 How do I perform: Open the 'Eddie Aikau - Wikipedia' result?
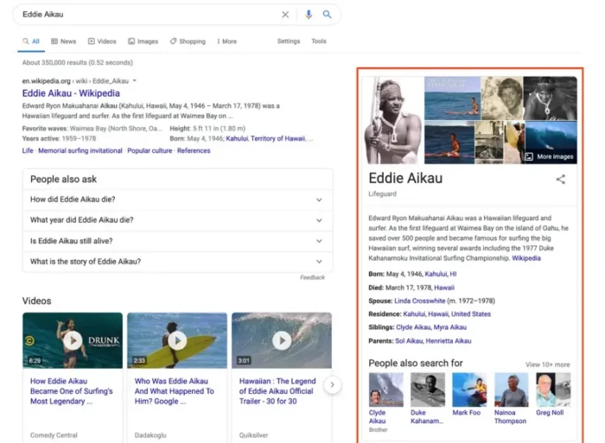71,93
